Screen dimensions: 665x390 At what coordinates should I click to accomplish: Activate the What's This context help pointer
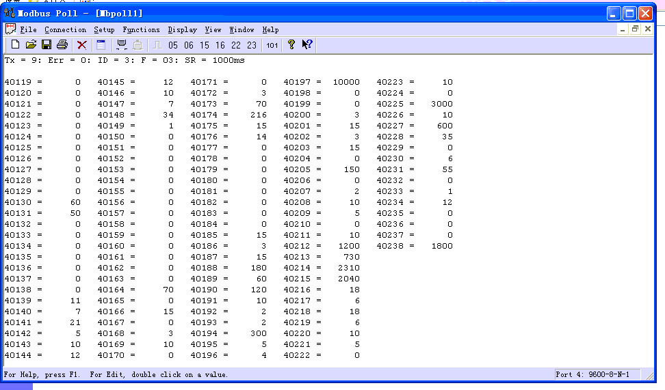tap(307, 45)
